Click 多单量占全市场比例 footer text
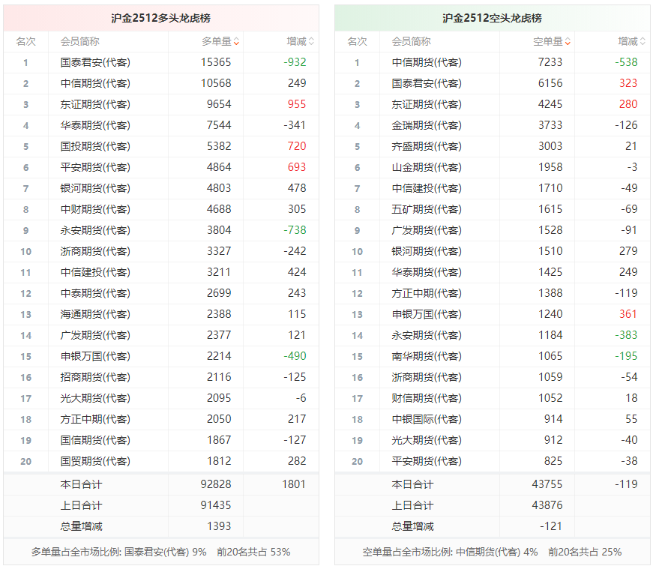Viewport: 656px width, 569px height. (x=160, y=553)
